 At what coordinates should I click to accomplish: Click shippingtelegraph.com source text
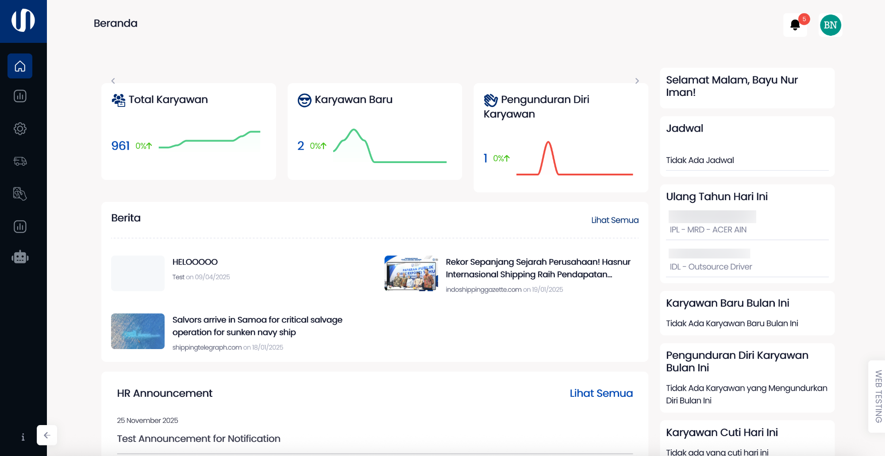(207, 347)
